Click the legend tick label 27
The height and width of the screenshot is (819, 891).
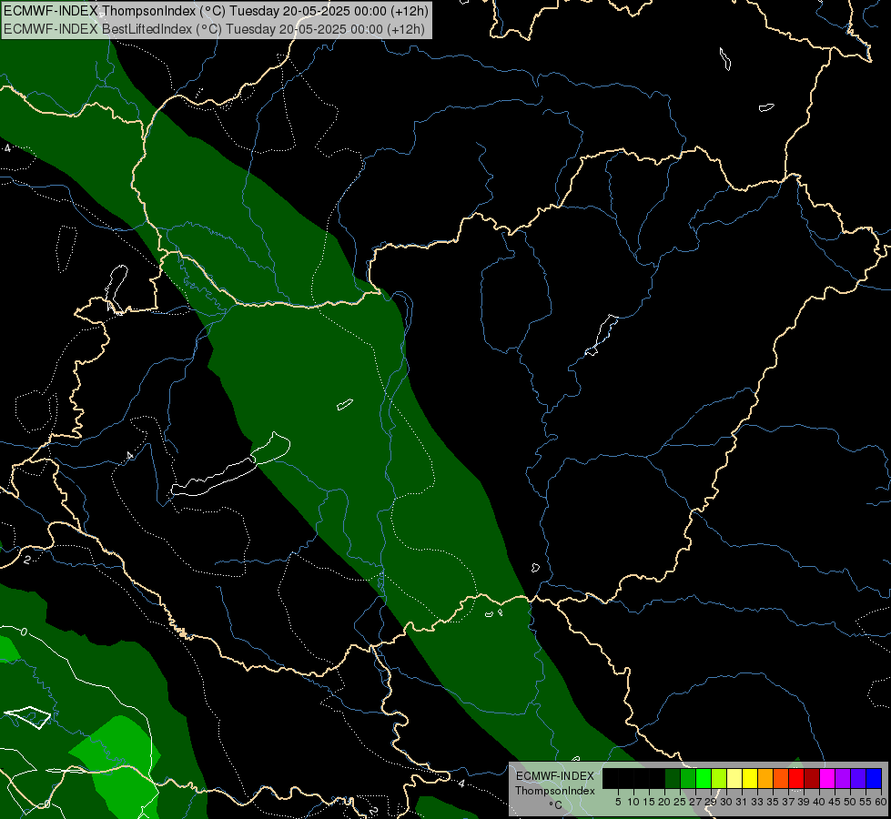pos(695,802)
